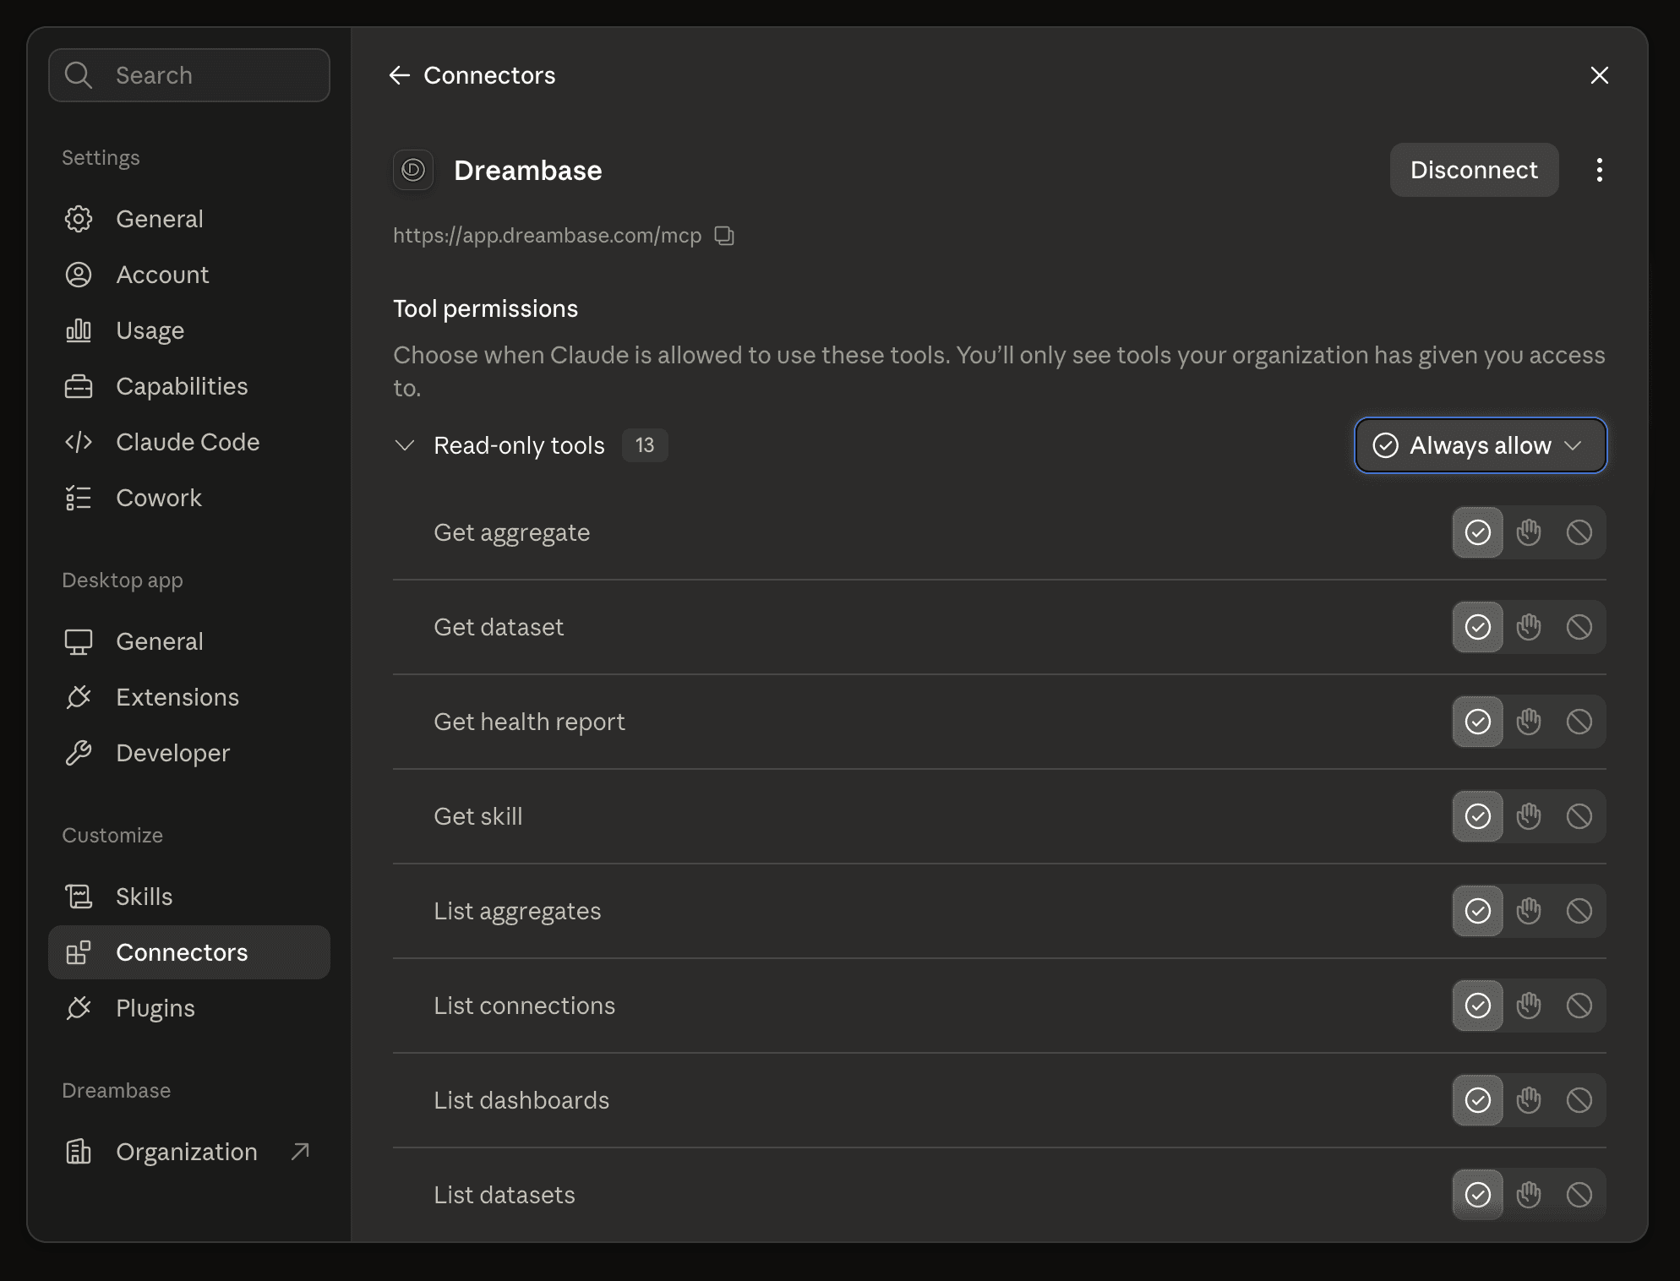Open Capabilities settings

coord(189,386)
